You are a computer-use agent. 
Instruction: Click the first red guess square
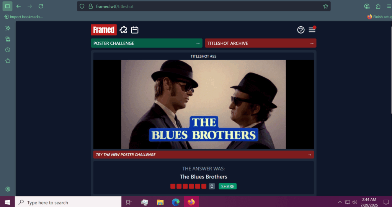(x=173, y=186)
